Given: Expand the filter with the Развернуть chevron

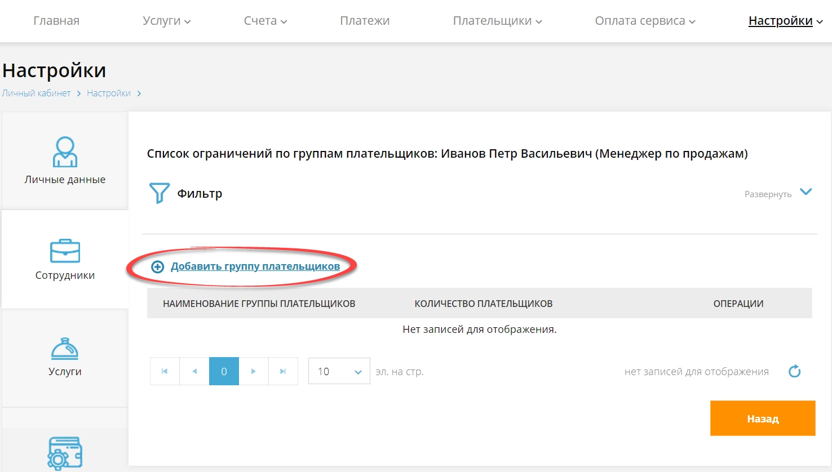Looking at the screenshot, I should pyautogui.click(x=806, y=192).
